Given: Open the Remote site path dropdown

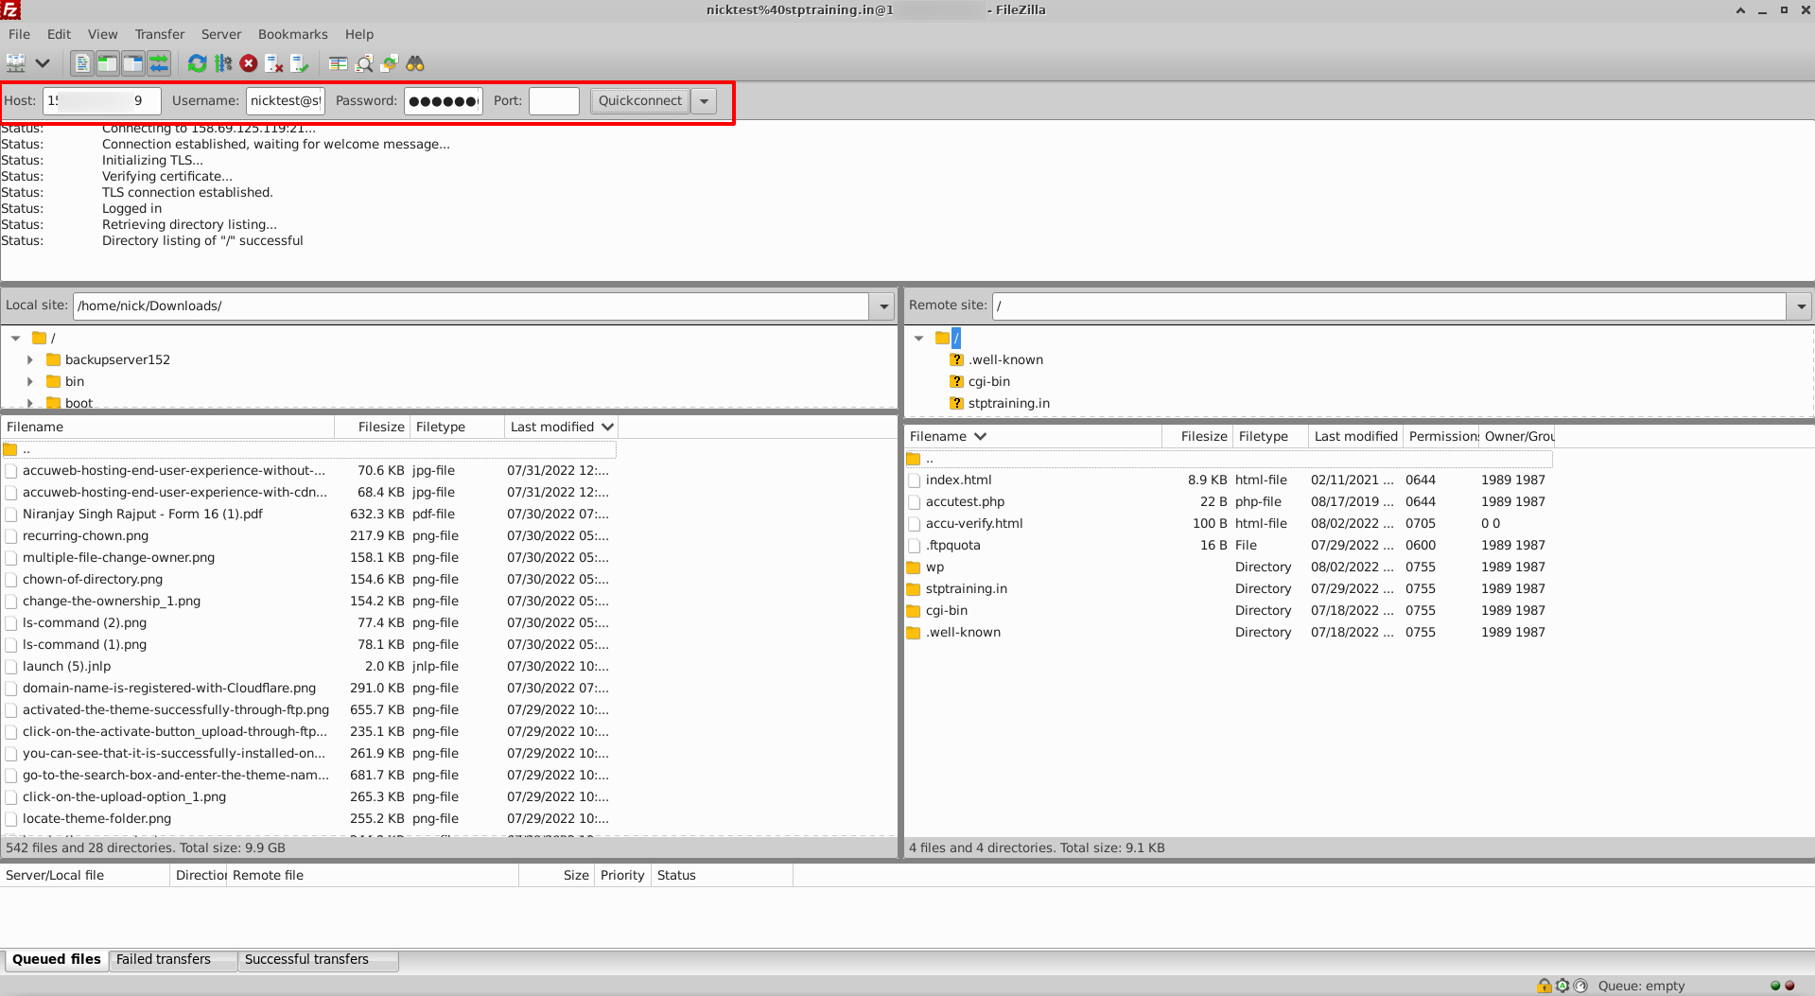Looking at the screenshot, I should click(x=1800, y=306).
